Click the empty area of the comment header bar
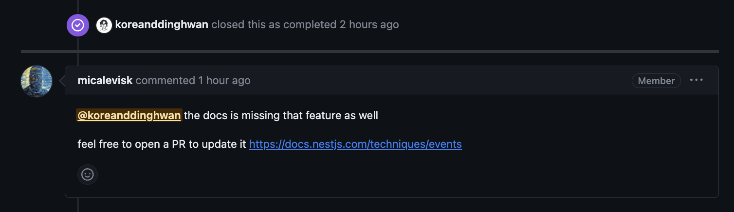This screenshot has height=212, width=734. tap(438, 80)
